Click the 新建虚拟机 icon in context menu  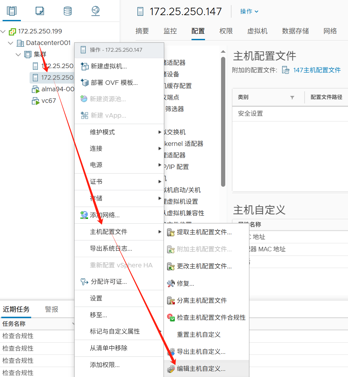[85, 66]
